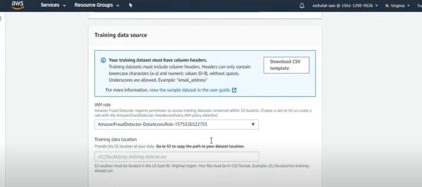
Task: Click the Download CSV template button
Action: click(x=286, y=65)
